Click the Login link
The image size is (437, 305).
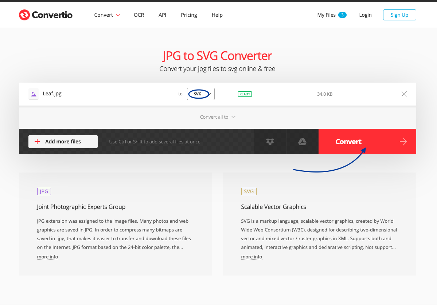365,15
